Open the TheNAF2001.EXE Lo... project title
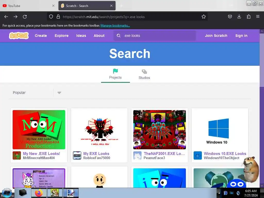The height and width of the screenshot is (198, 264). coord(164,154)
